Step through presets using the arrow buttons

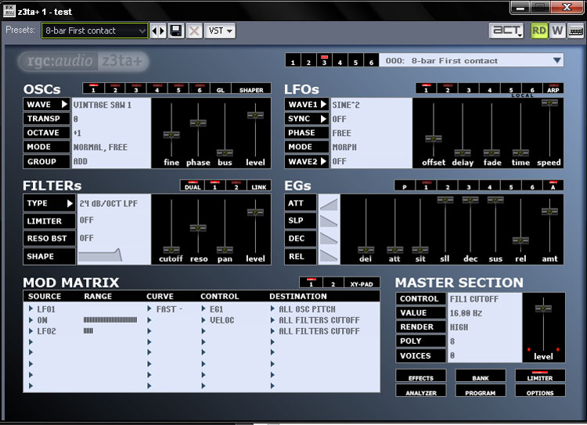point(158,30)
